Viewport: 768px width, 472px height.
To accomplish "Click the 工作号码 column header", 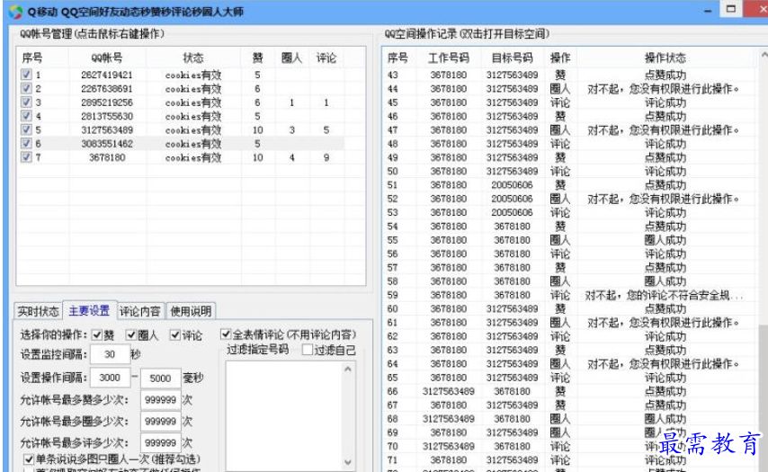I will [448, 58].
